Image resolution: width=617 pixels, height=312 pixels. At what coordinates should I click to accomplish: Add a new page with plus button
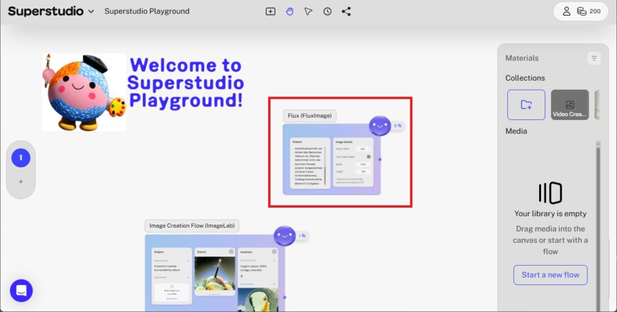[20, 181]
